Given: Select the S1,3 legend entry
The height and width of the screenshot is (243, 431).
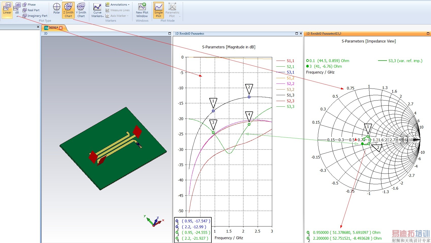Looking at the screenshot, I should pyautogui.click(x=285, y=95).
